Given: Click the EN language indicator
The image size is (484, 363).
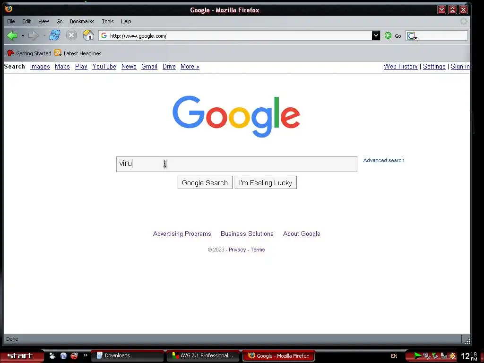Looking at the screenshot, I should 394,356.
